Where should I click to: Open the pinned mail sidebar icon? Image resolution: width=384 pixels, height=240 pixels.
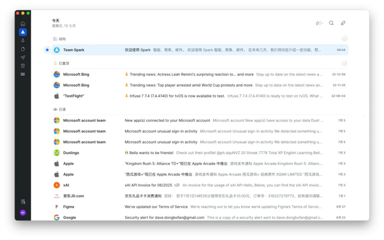point(23,41)
